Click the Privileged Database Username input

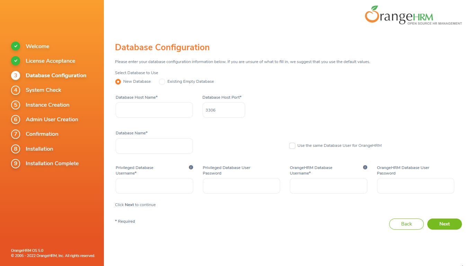point(154,186)
